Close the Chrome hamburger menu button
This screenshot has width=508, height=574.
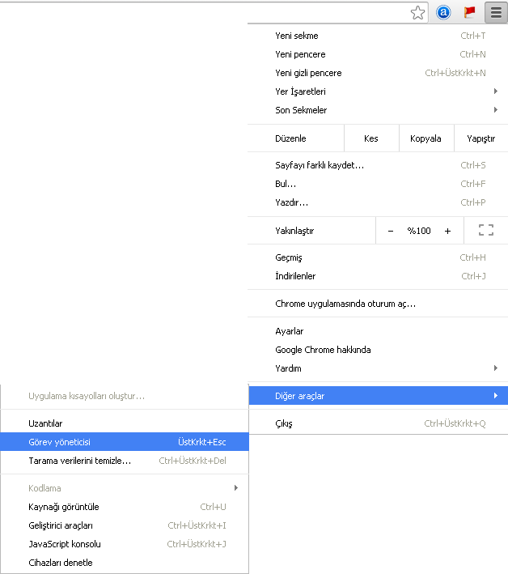(x=496, y=13)
